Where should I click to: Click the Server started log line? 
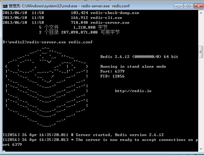(x=83, y=135)
